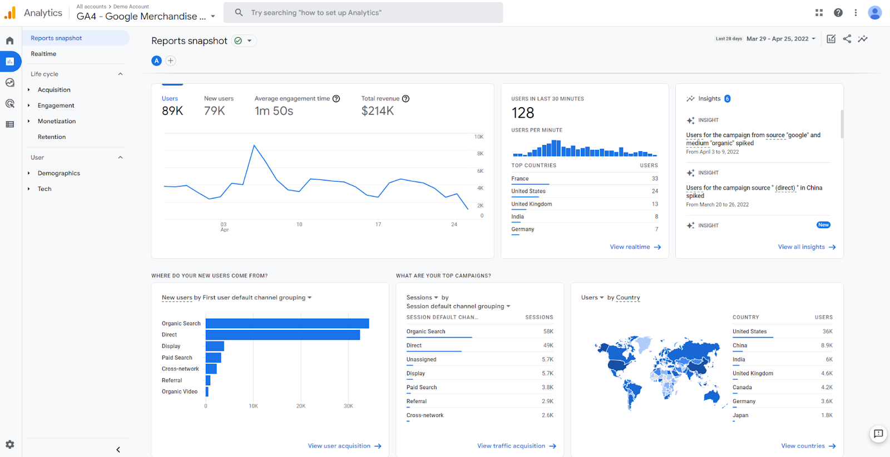Collapse the Life cycle section
The image size is (890, 457).
(x=120, y=74)
